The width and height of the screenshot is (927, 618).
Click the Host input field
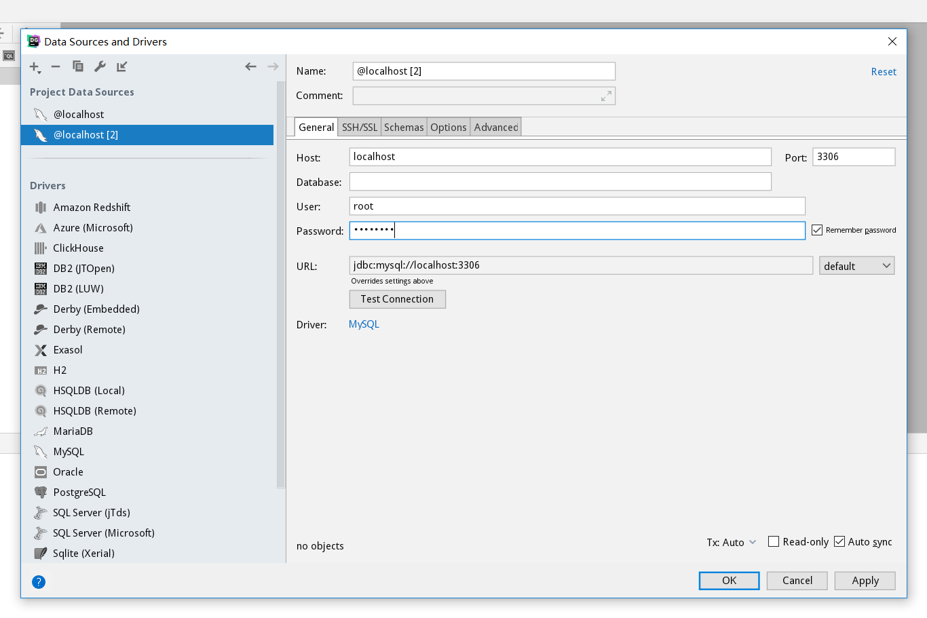click(x=561, y=157)
